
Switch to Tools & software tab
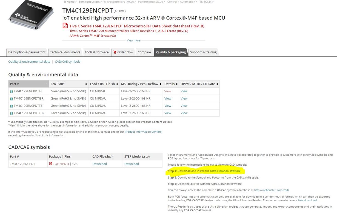point(97,52)
